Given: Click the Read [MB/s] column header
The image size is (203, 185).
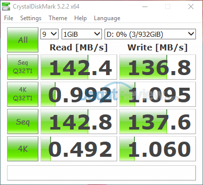Looking at the screenshot, I should 79,47.
